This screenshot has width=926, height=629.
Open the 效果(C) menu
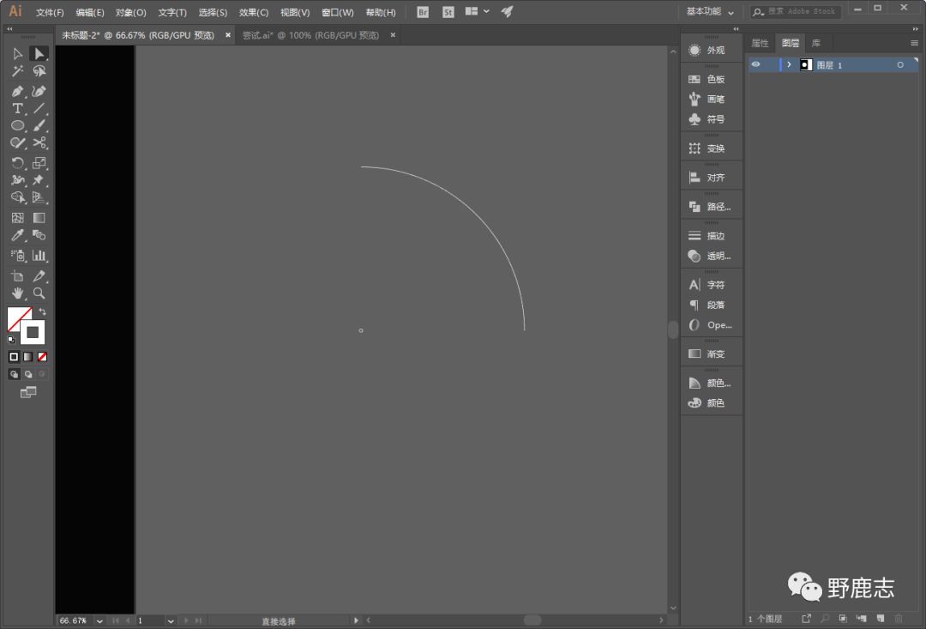[x=253, y=13]
